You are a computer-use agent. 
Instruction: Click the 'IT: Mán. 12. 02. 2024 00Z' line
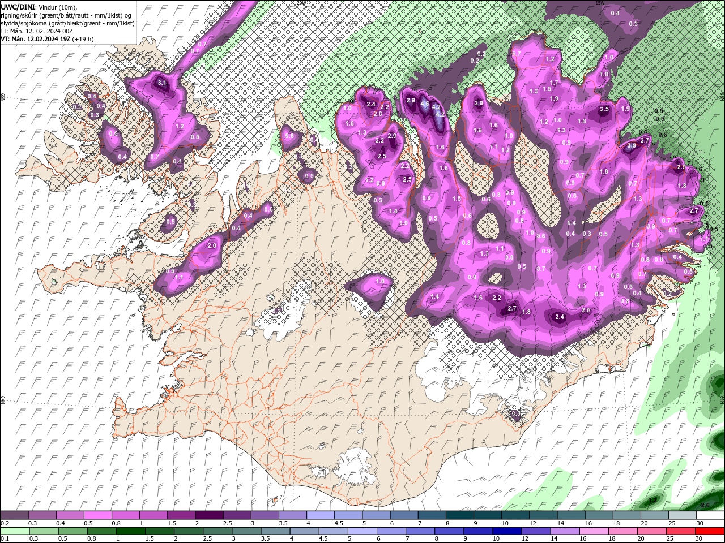(37, 31)
